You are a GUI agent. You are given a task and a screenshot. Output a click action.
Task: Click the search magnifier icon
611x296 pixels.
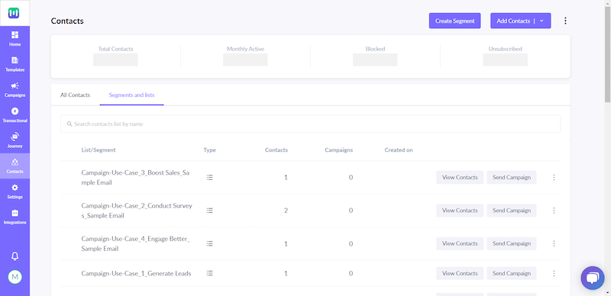[x=70, y=124]
